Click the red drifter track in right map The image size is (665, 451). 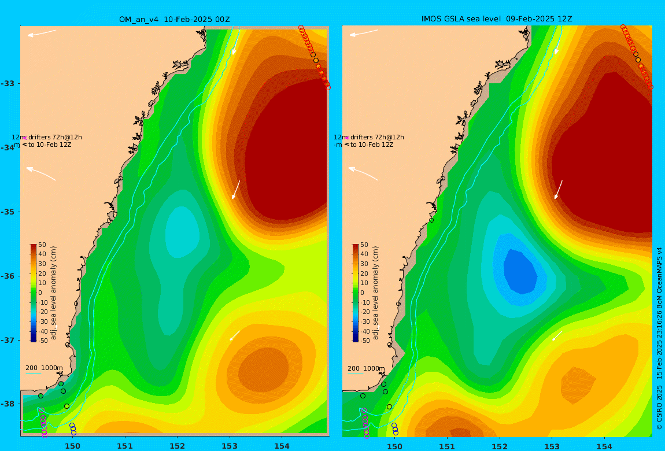pos(637,57)
